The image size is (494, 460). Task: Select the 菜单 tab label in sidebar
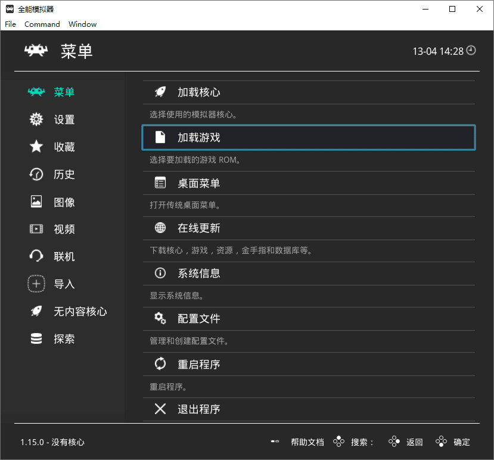pyautogui.click(x=64, y=92)
